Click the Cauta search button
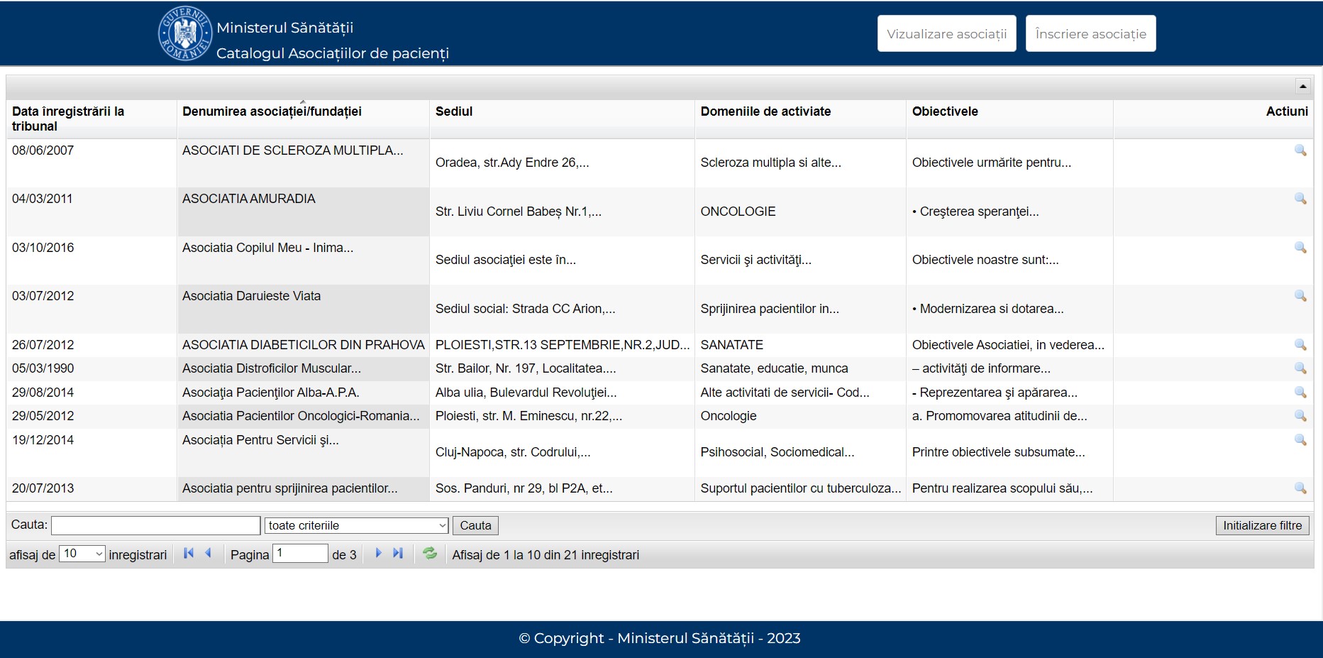1323x658 pixels. click(475, 525)
